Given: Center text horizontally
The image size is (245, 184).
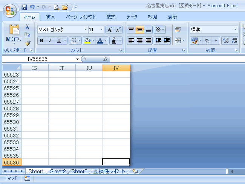Looking at the screenshot, I should point(140,41).
